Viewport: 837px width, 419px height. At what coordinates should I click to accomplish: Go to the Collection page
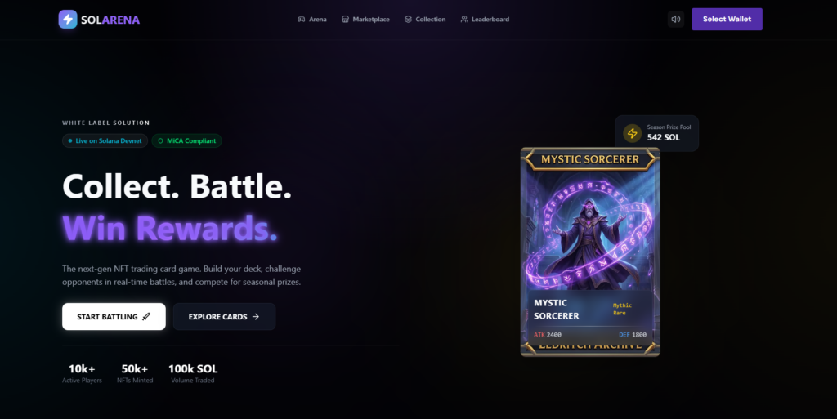pos(425,19)
